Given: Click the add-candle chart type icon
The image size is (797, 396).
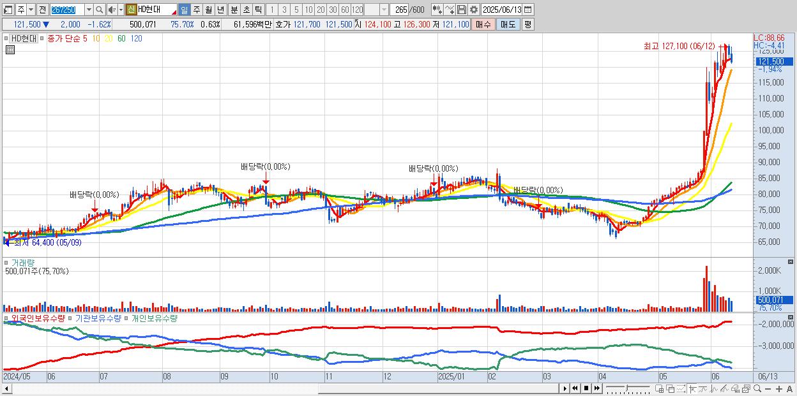Looking at the screenshot, I should [x=437, y=10].
